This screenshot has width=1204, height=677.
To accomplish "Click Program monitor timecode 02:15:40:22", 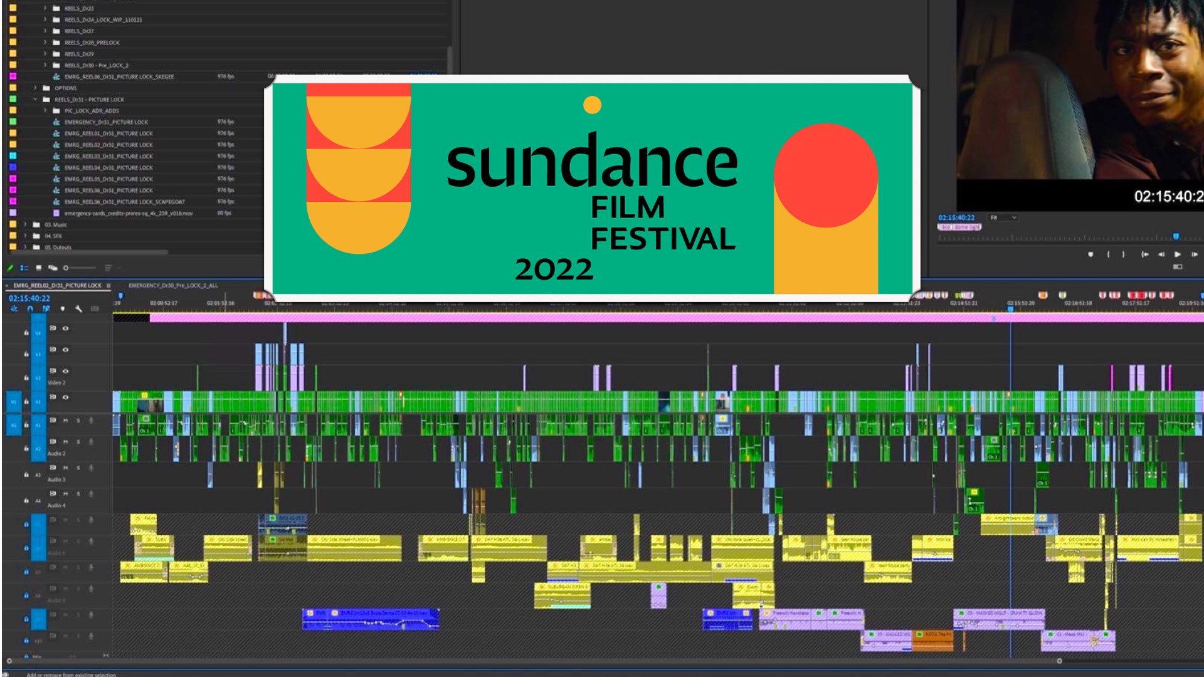I will click(956, 218).
